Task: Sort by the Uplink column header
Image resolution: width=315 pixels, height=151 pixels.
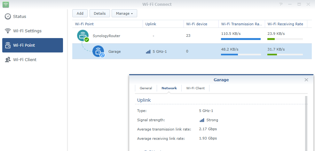Action: (163, 24)
